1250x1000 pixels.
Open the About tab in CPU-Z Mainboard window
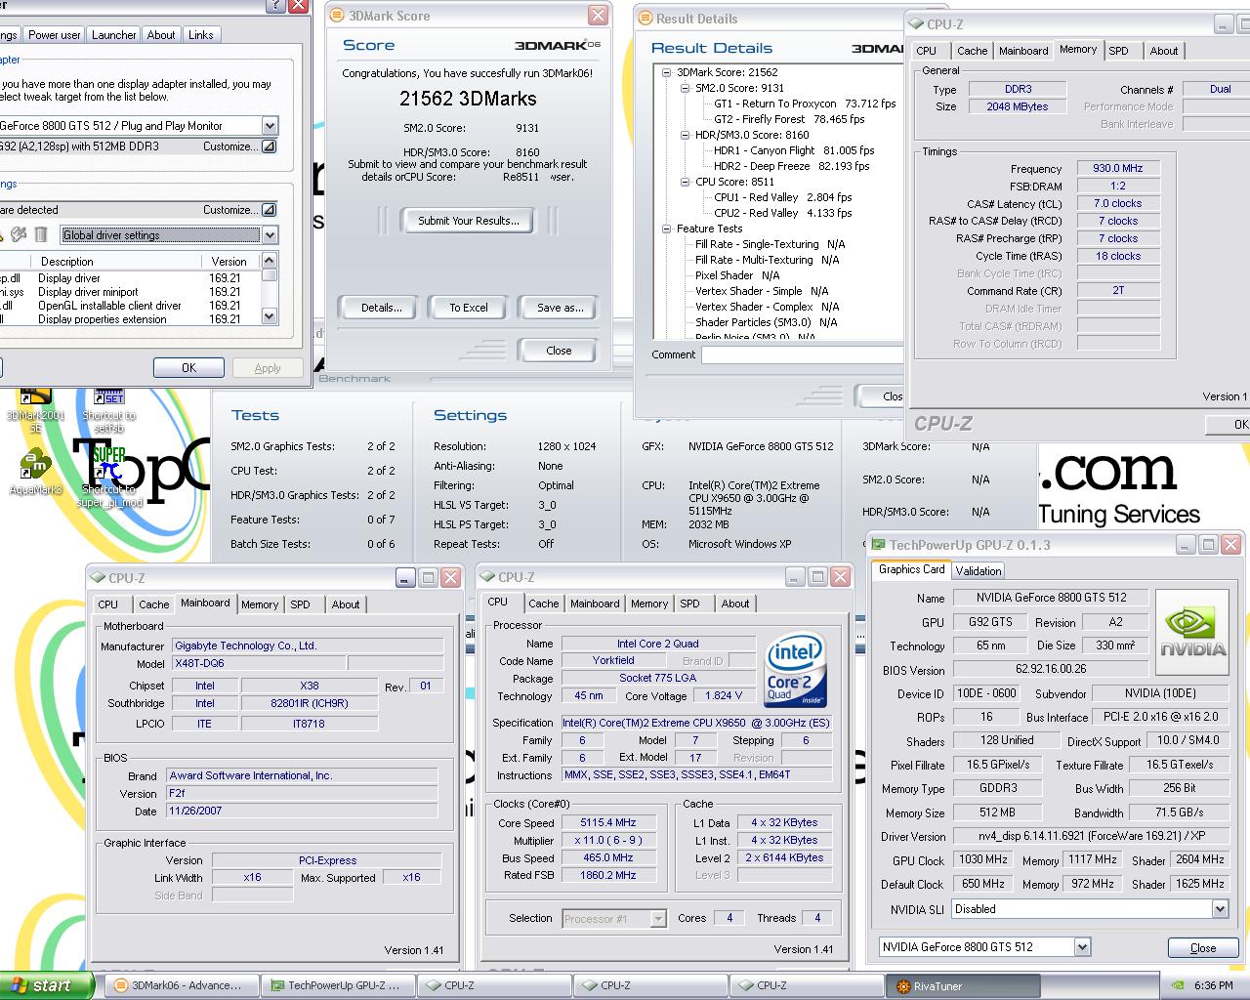346,604
